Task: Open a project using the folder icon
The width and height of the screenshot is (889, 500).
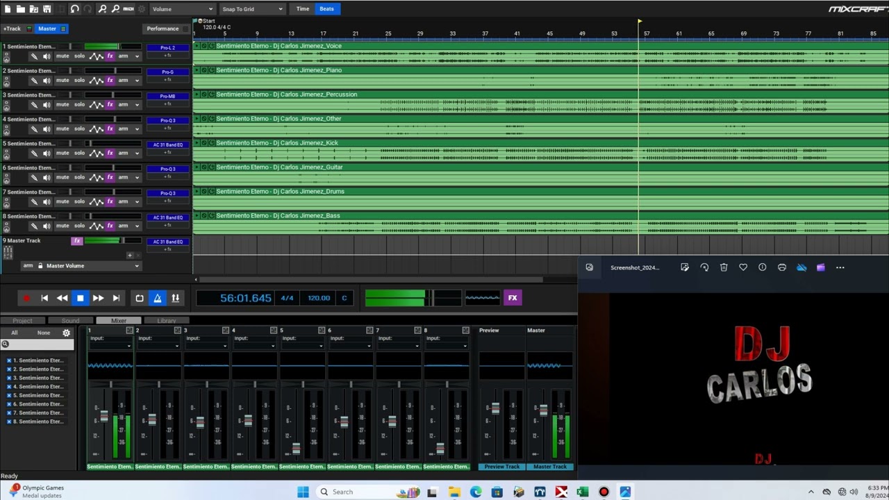Action: click(21, 9)
